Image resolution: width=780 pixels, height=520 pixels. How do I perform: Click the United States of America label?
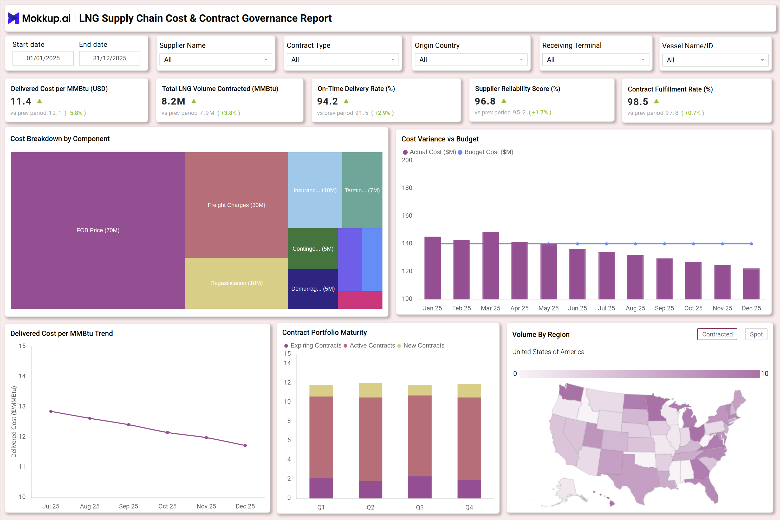click(x=548, y=352)
